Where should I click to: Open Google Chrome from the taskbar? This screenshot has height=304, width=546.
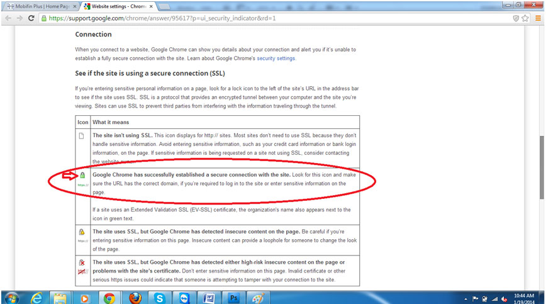click(109, 298)
